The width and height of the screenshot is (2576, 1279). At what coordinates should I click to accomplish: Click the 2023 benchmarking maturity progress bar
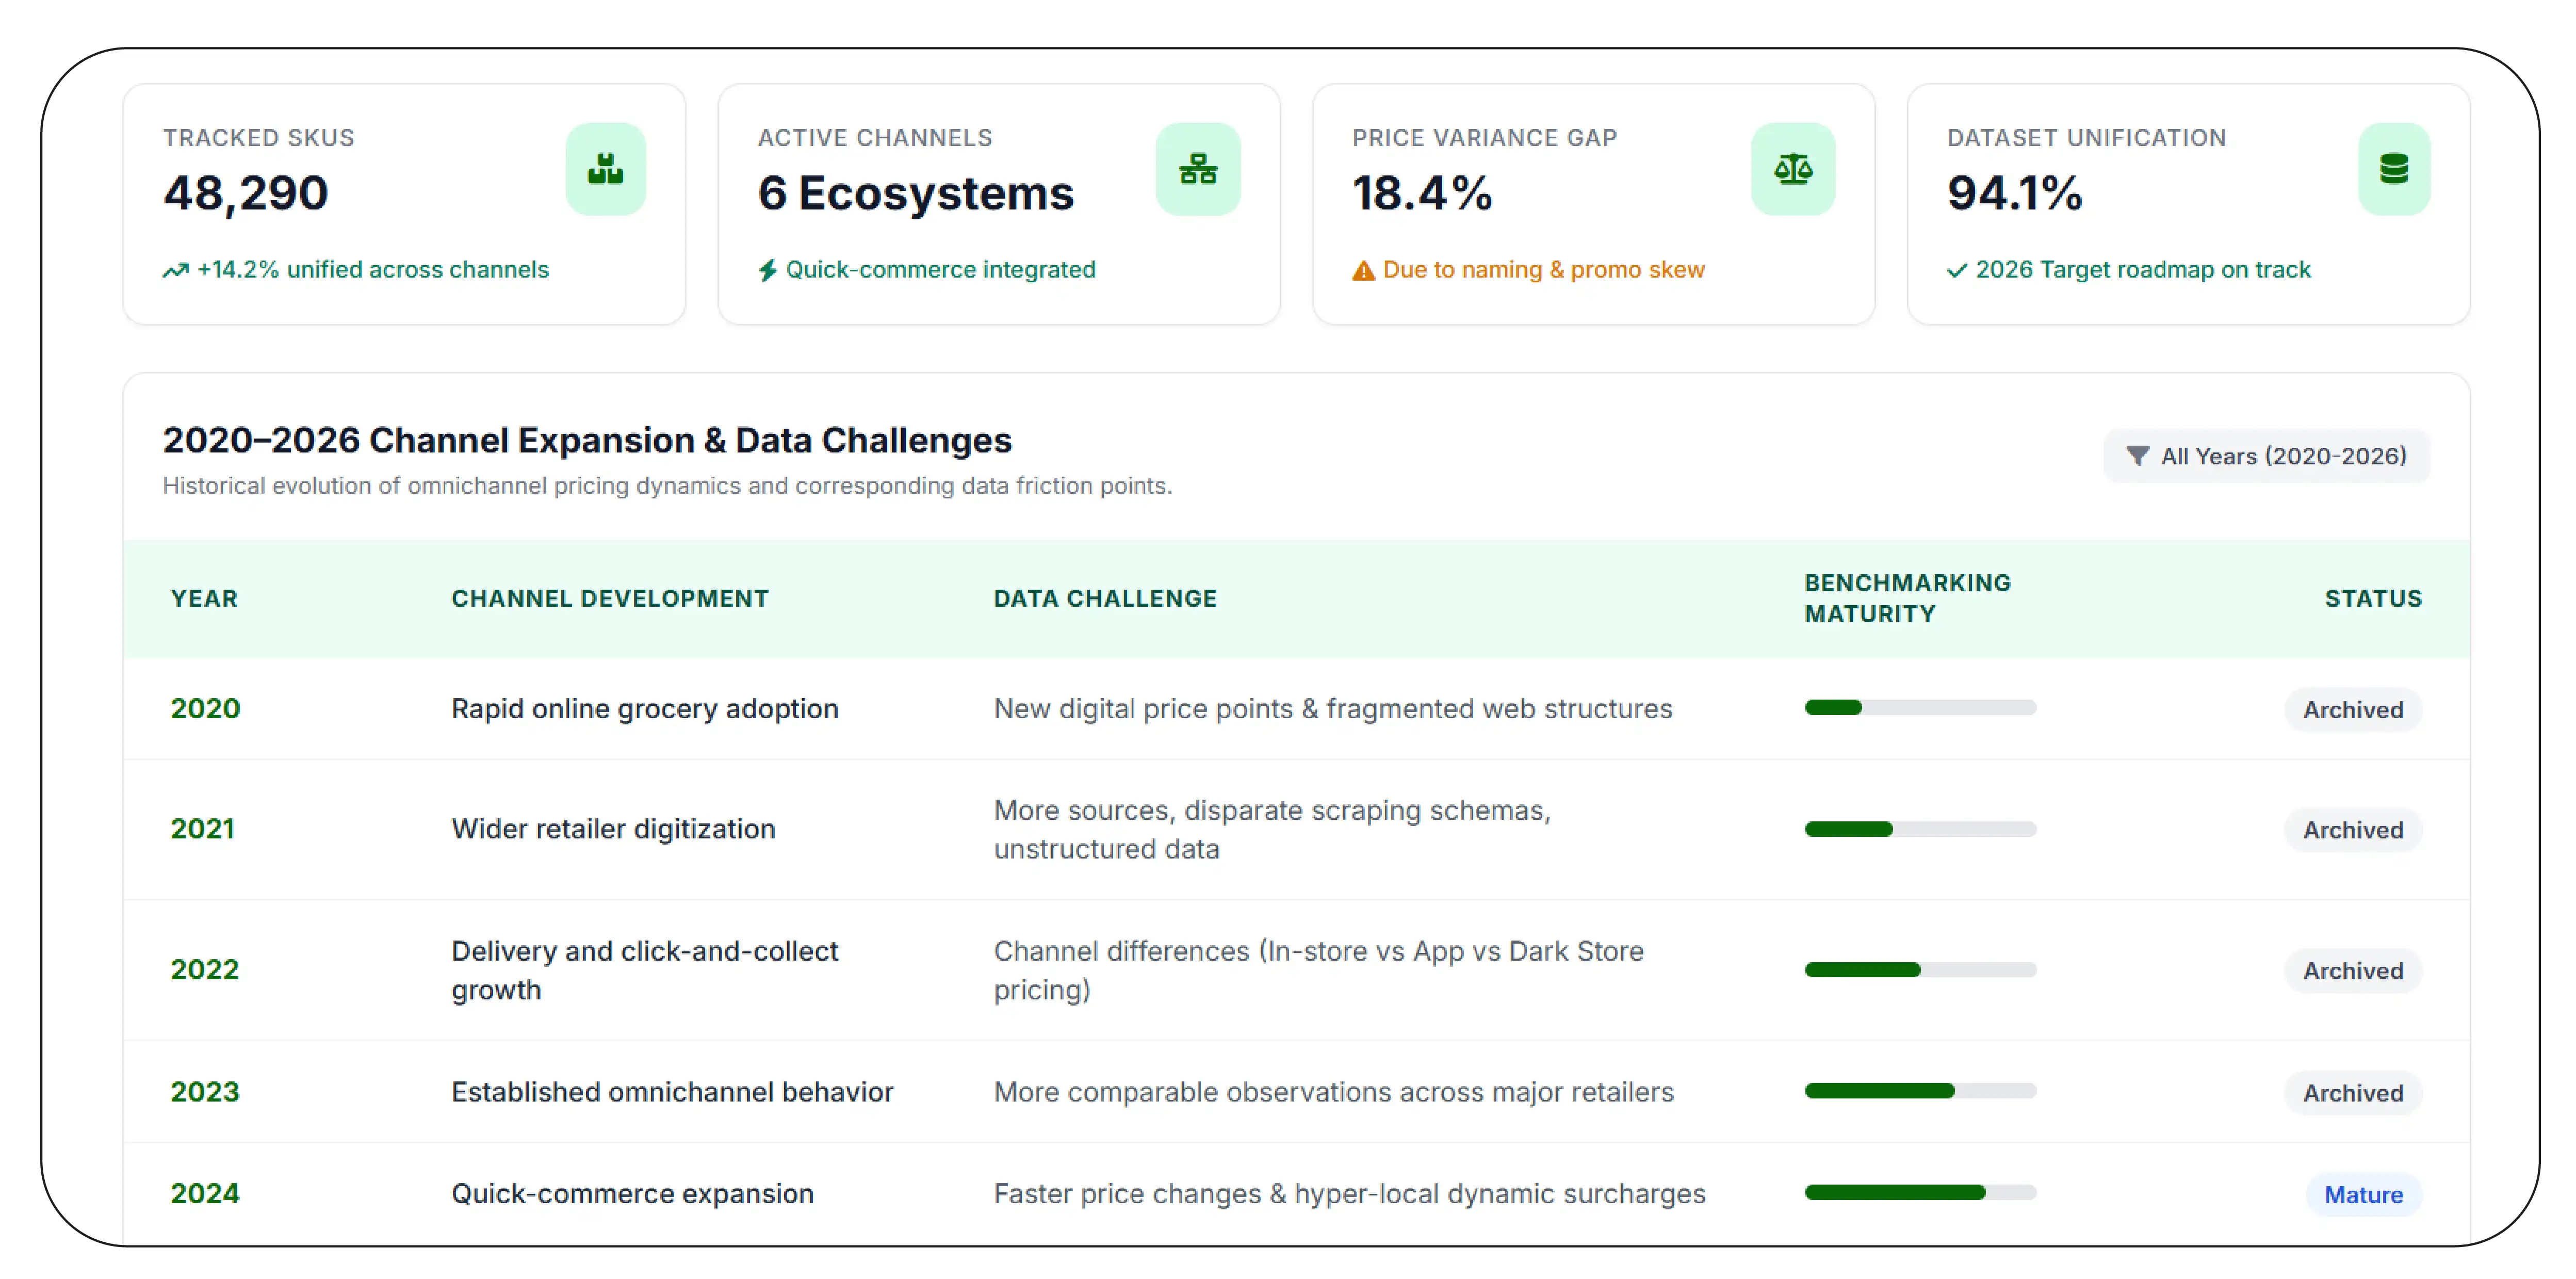point(1920,1091)
